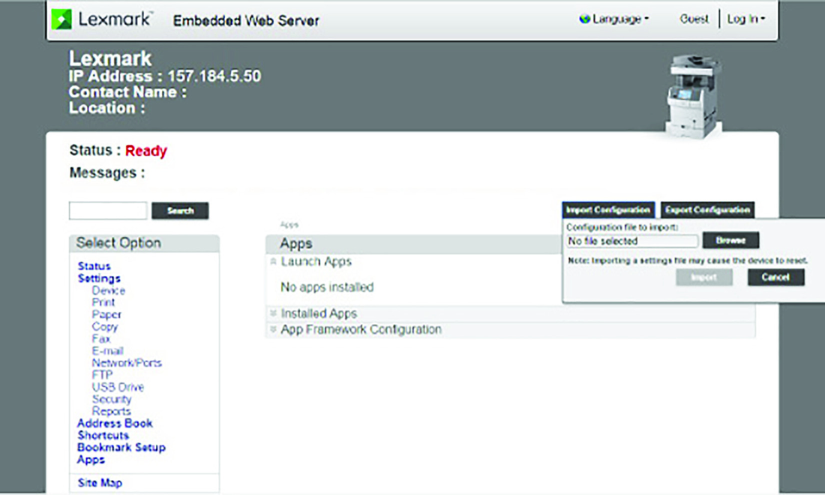Focus the search text field
This screenshot has height=495, width=825.
[x=108, y=211]
